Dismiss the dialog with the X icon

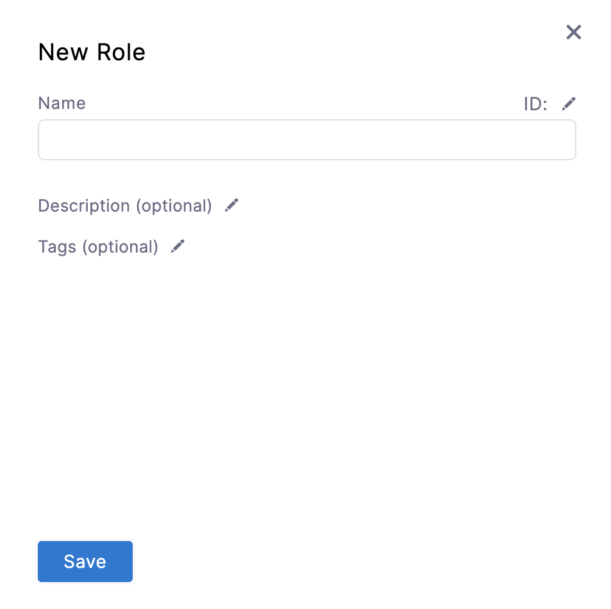click(574, 32)
